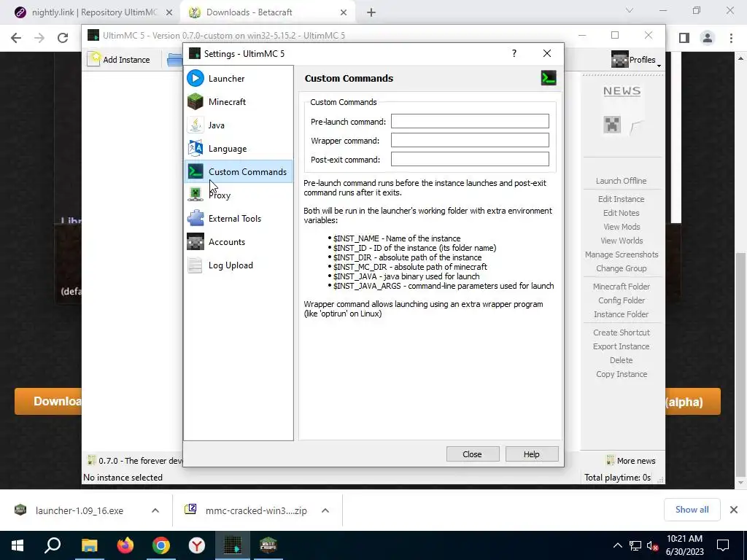
Task: Click Edit Notes in UltimMC sidebar
Action: (622, 213)
